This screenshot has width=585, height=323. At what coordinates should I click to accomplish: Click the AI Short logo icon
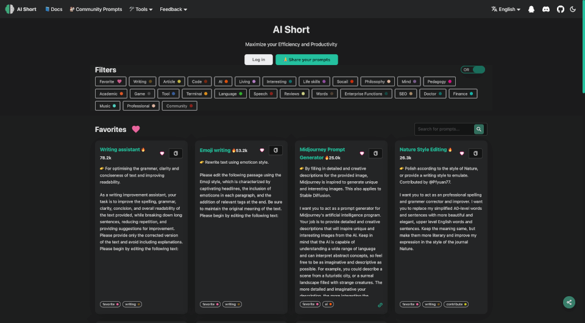point(10,9)
